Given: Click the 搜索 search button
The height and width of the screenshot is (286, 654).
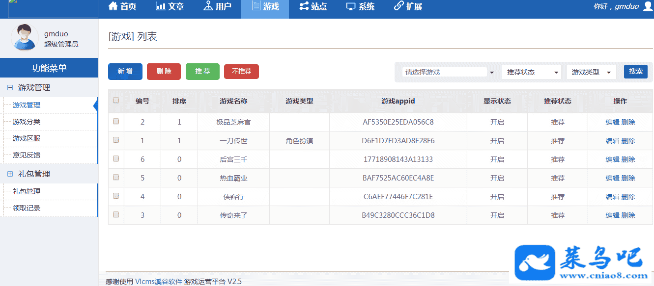Looking at the screenshot, I should pyautogui.click(x=635, y=72).
